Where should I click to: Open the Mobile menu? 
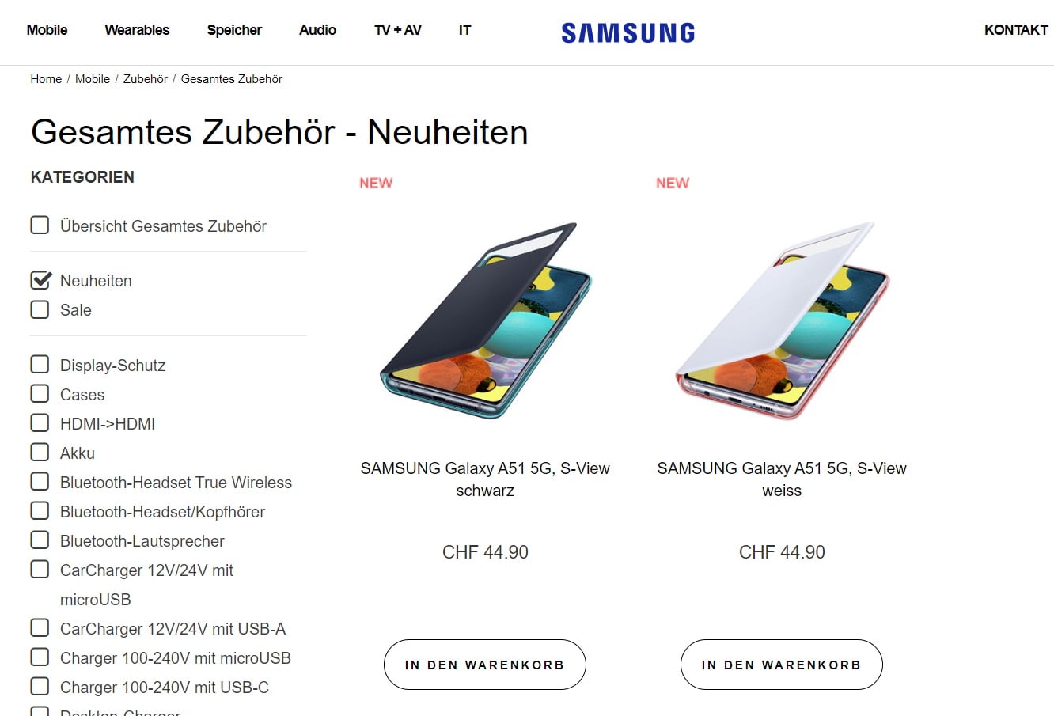click(x=47, y=30)
